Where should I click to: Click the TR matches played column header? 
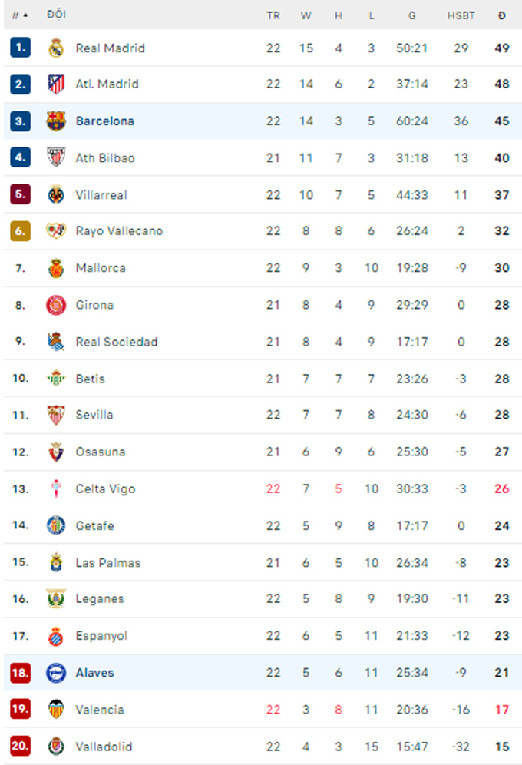click(273, 15)
